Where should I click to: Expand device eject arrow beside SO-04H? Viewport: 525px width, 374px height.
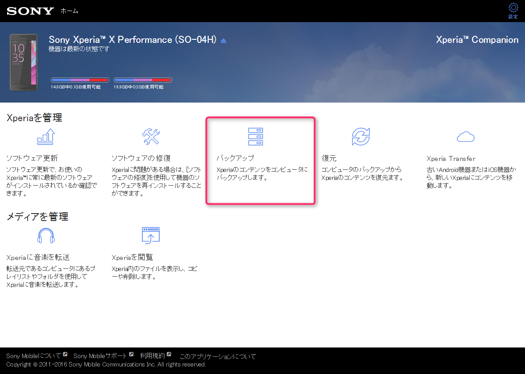(223, 41)
